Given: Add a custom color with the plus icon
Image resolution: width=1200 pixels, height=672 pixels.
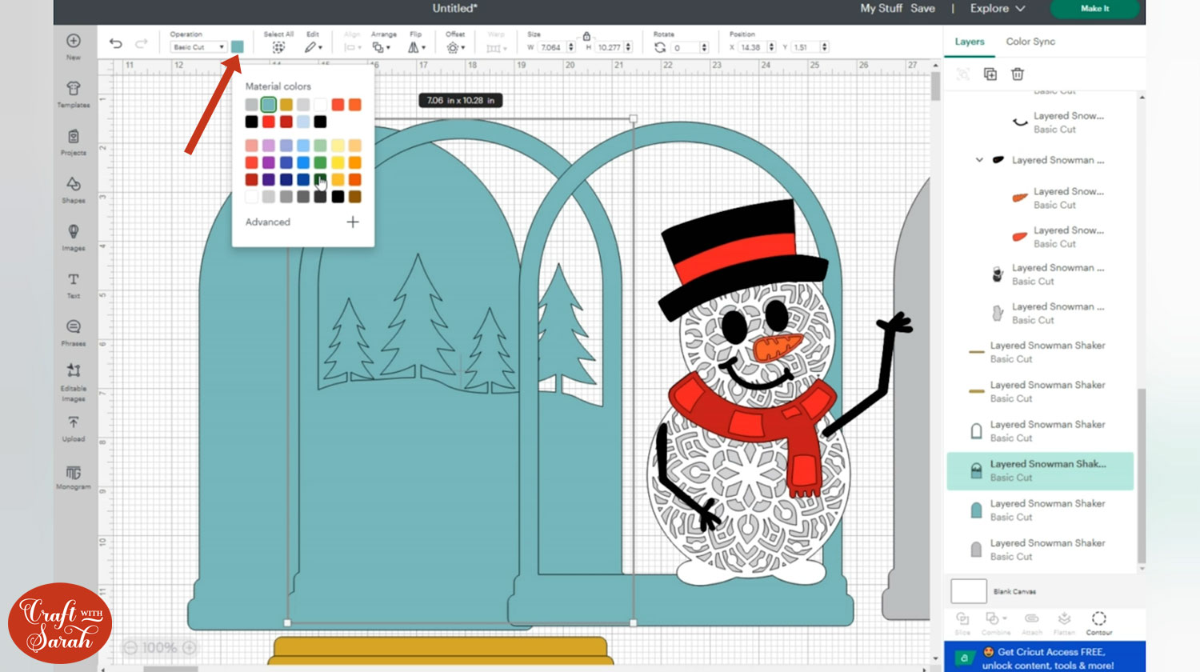Looking at the screenshot, I should tap(353, 222).
